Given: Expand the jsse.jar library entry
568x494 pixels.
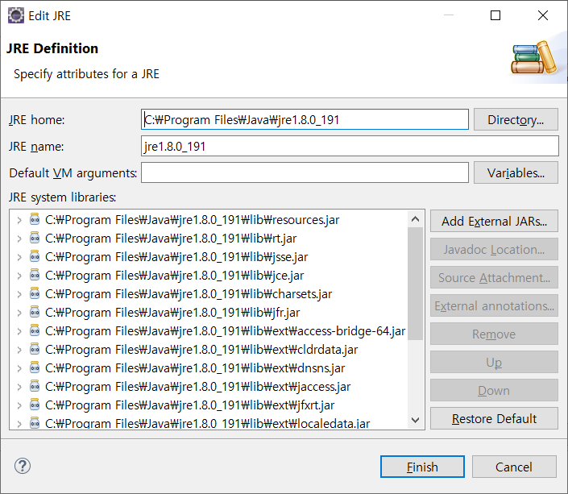Looking at the screenshot, I should [x=19, y=257].
